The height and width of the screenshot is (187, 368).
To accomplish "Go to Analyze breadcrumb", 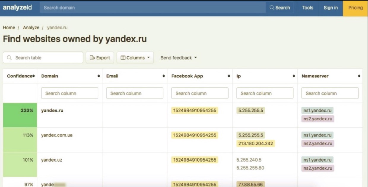I will [x=31, y=28].
